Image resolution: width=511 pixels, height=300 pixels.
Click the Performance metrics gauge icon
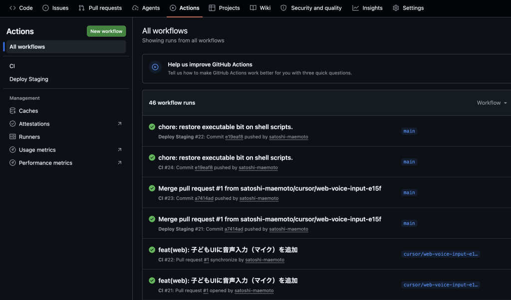tap(12, 162)
